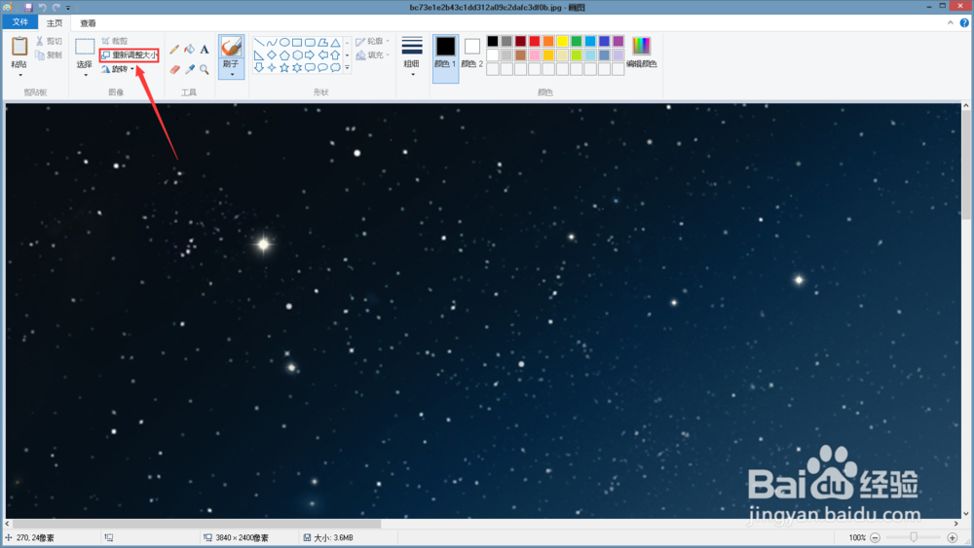This screenshot has width=974, height=548.
Task: Open Edit colors (编辑颜色) dialog
Action: pos(642,53)
